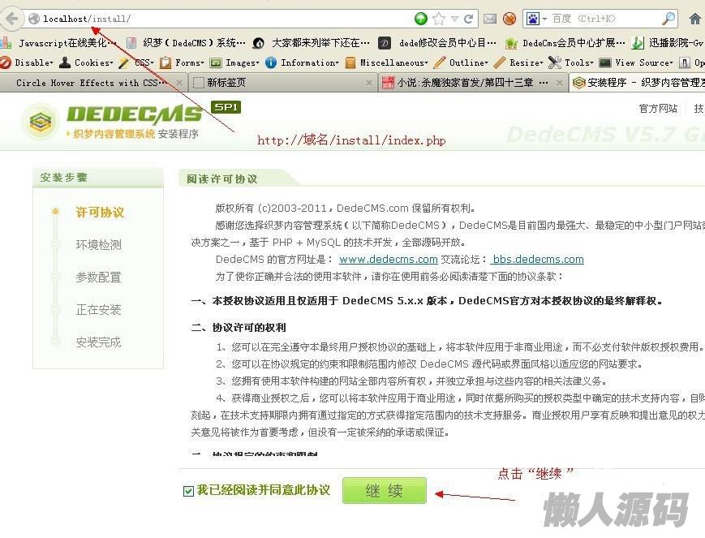Click the envelope mail icon in the toolbar

pyautogui.click(x=490, y=19)
